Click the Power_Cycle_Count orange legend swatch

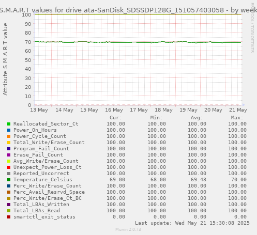coord(9,136)
